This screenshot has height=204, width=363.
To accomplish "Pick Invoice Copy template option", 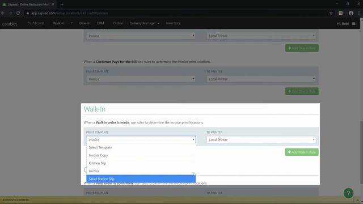I will tap(141, 155).
